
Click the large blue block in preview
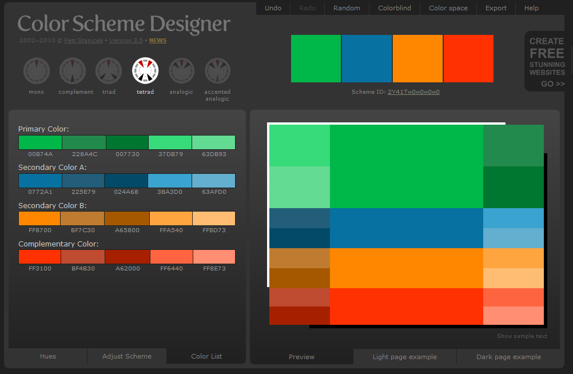point(407,228)
